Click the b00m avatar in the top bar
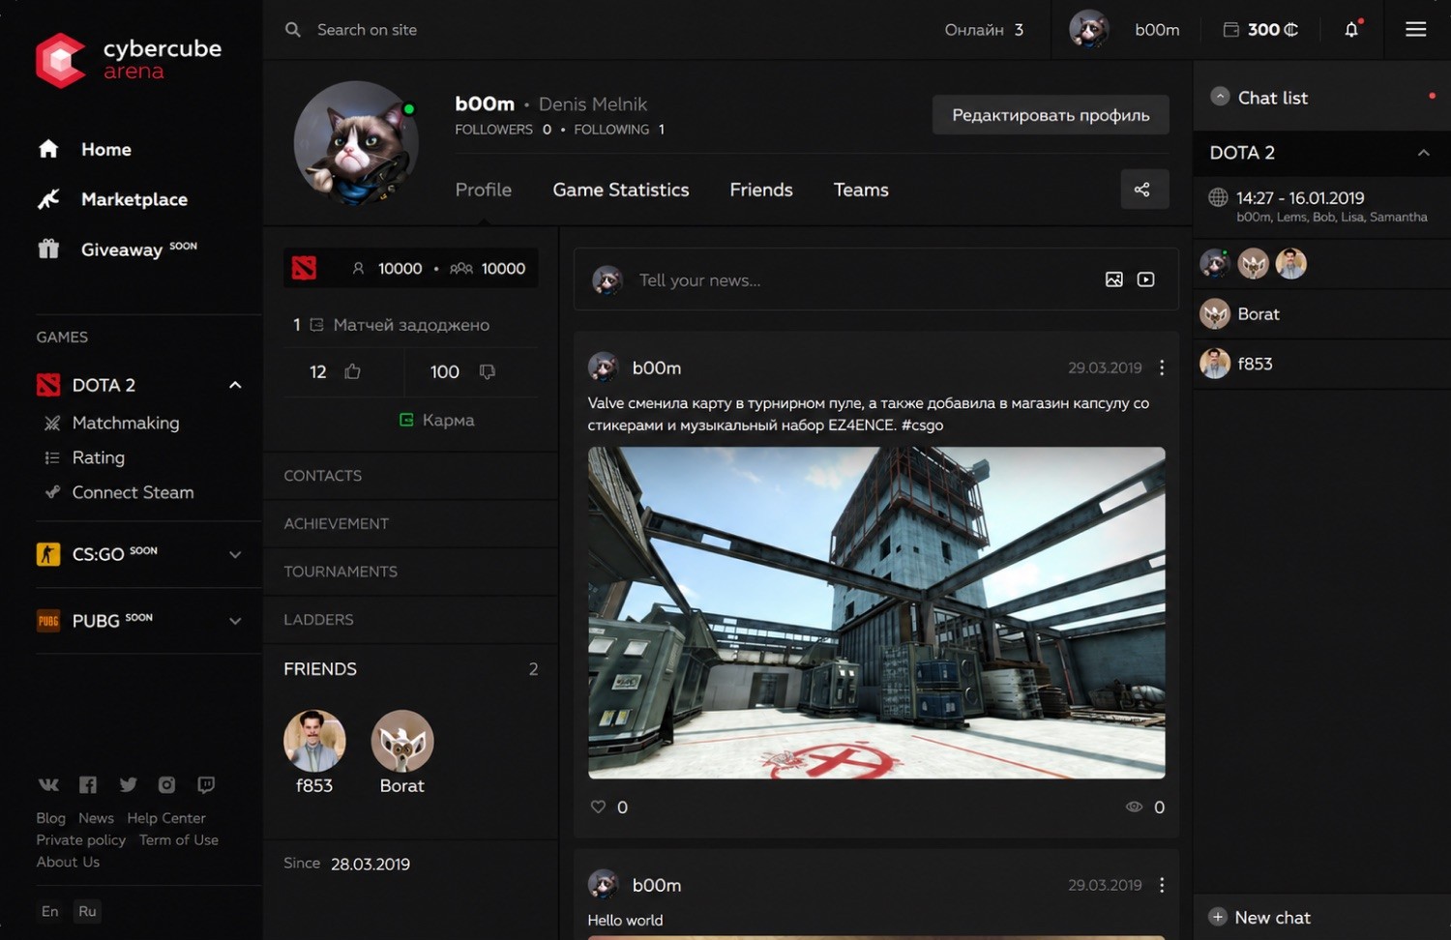Screen dimensions: 1451x940 pos(1089,29)
